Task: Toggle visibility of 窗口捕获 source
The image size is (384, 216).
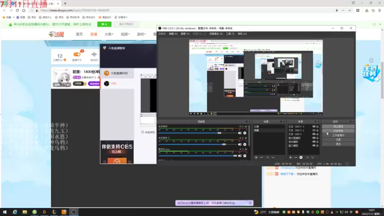Action: [314, 145]
